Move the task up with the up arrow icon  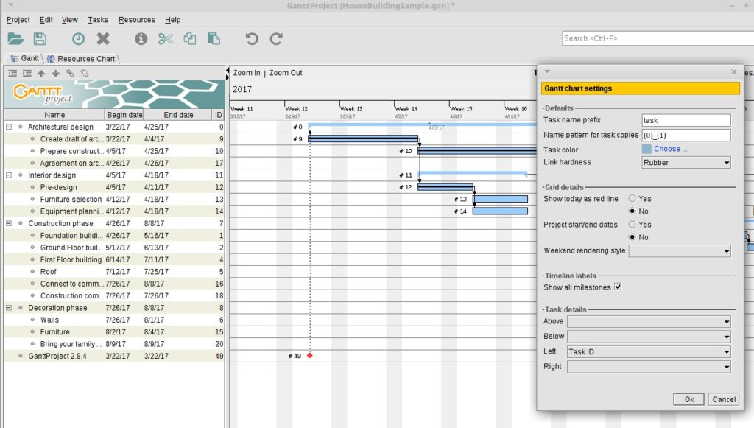(41, 73)
